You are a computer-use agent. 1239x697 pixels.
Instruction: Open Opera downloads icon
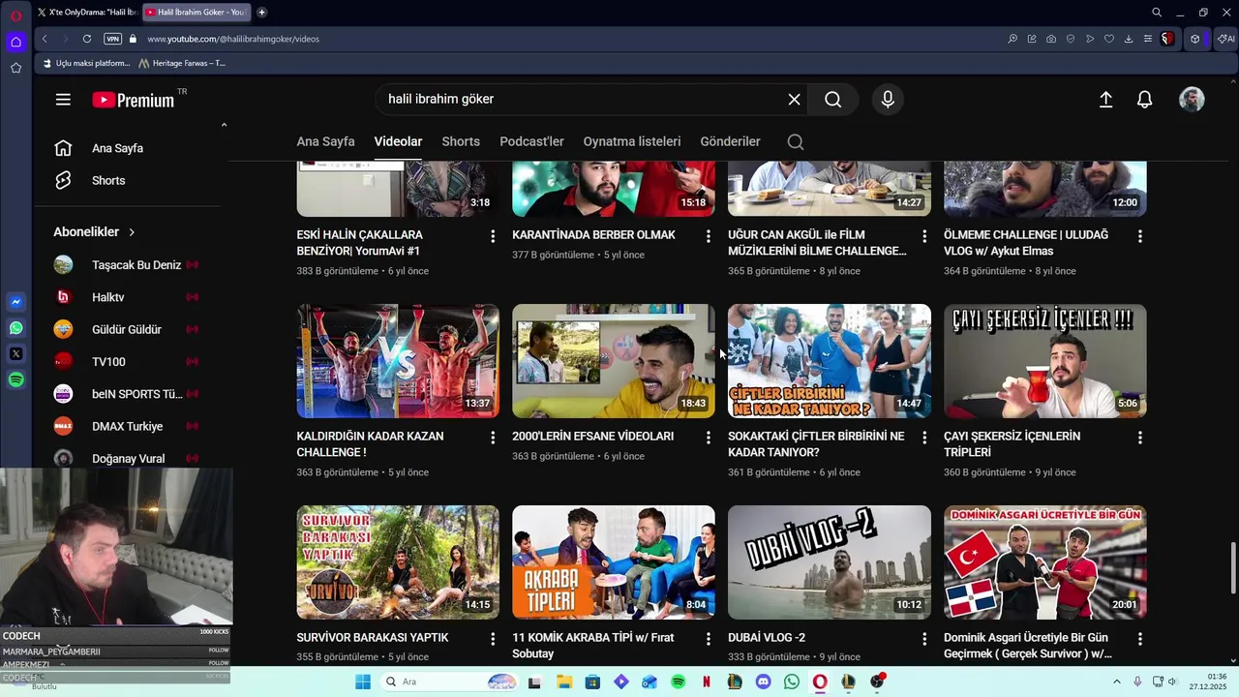[x=1129, y=39]
